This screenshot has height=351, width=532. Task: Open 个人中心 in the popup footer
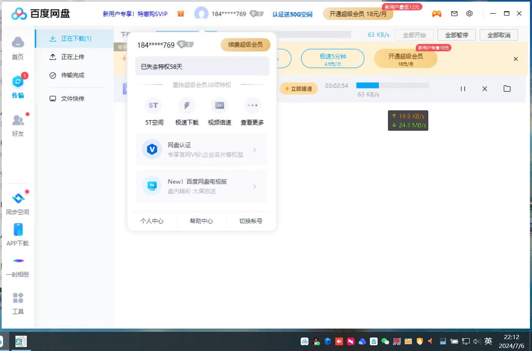[x=152, y=221]
